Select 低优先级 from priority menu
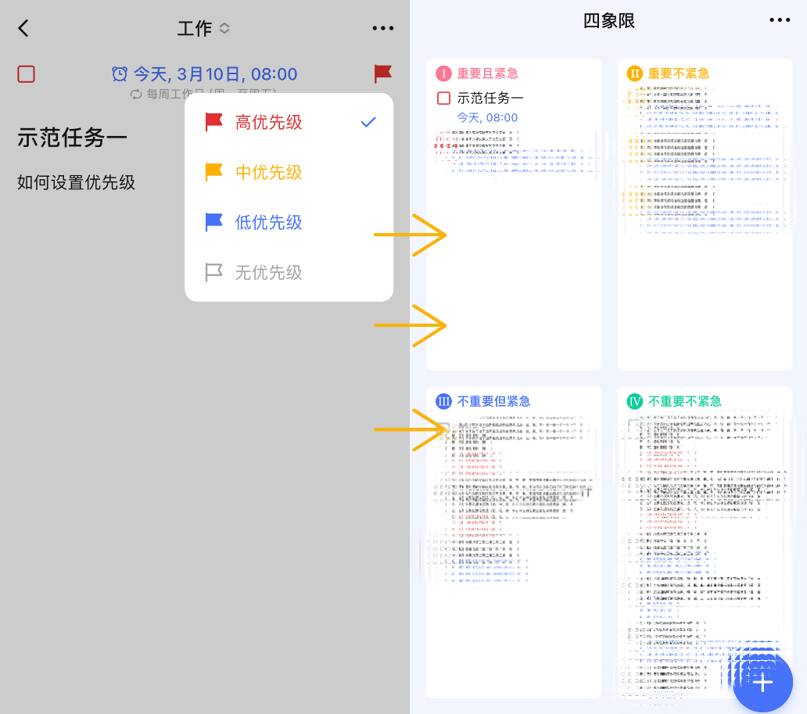Screen dimensions: 807x714 289,222
